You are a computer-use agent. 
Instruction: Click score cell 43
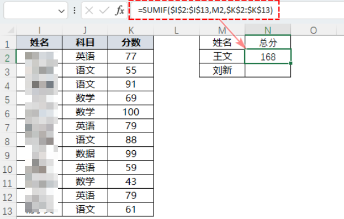point(131,182)
